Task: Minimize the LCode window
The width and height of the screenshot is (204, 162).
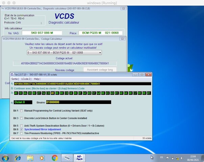Action: pyautogui.click(x=135, y=75)
